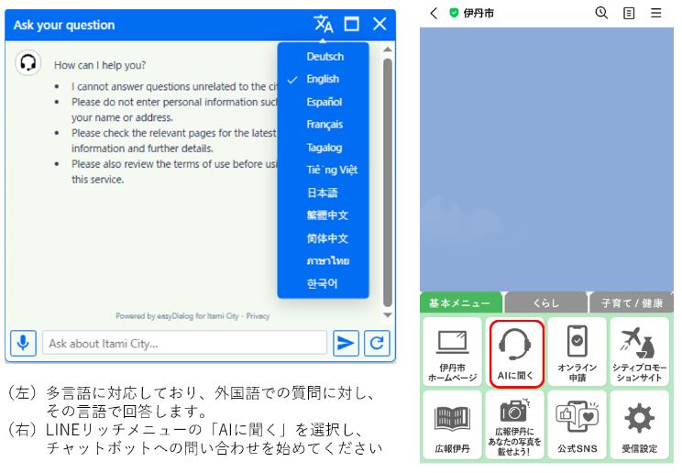The height and width of the screenshot is (473, 682).
Task: Click the microphone voice input button
Action: (x=23, y=344)
